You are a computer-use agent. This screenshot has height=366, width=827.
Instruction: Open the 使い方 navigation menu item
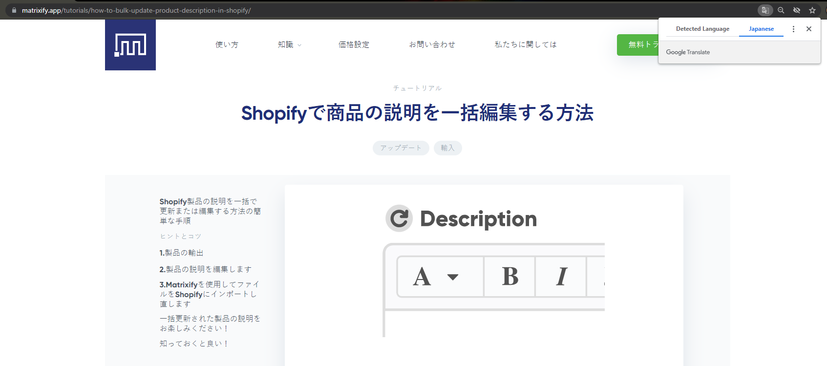227,44
